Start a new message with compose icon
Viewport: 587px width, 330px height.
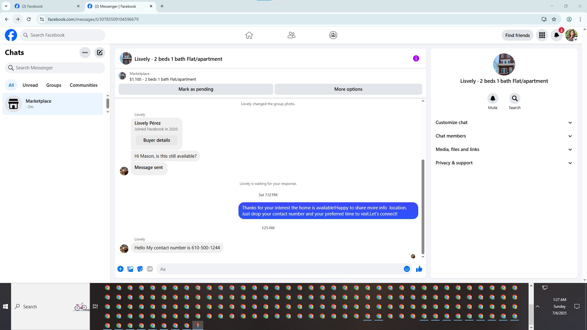(100, 53)
